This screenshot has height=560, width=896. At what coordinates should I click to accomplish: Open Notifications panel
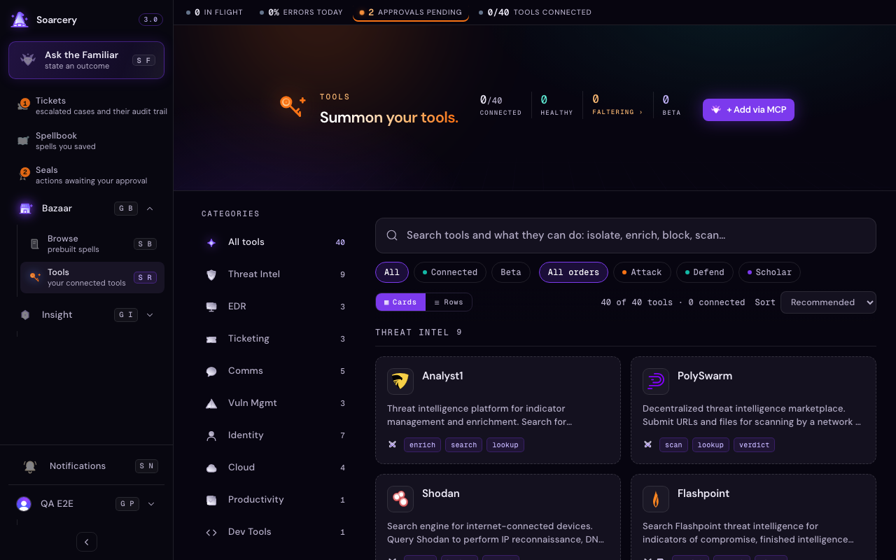pyautogui.click(x=86, y=466)
